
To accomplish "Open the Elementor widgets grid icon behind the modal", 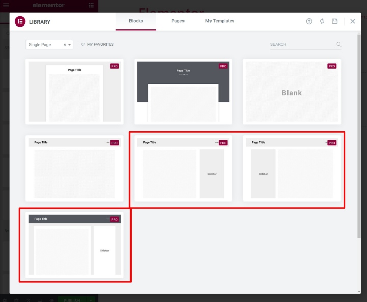I will tap(91, 5).
